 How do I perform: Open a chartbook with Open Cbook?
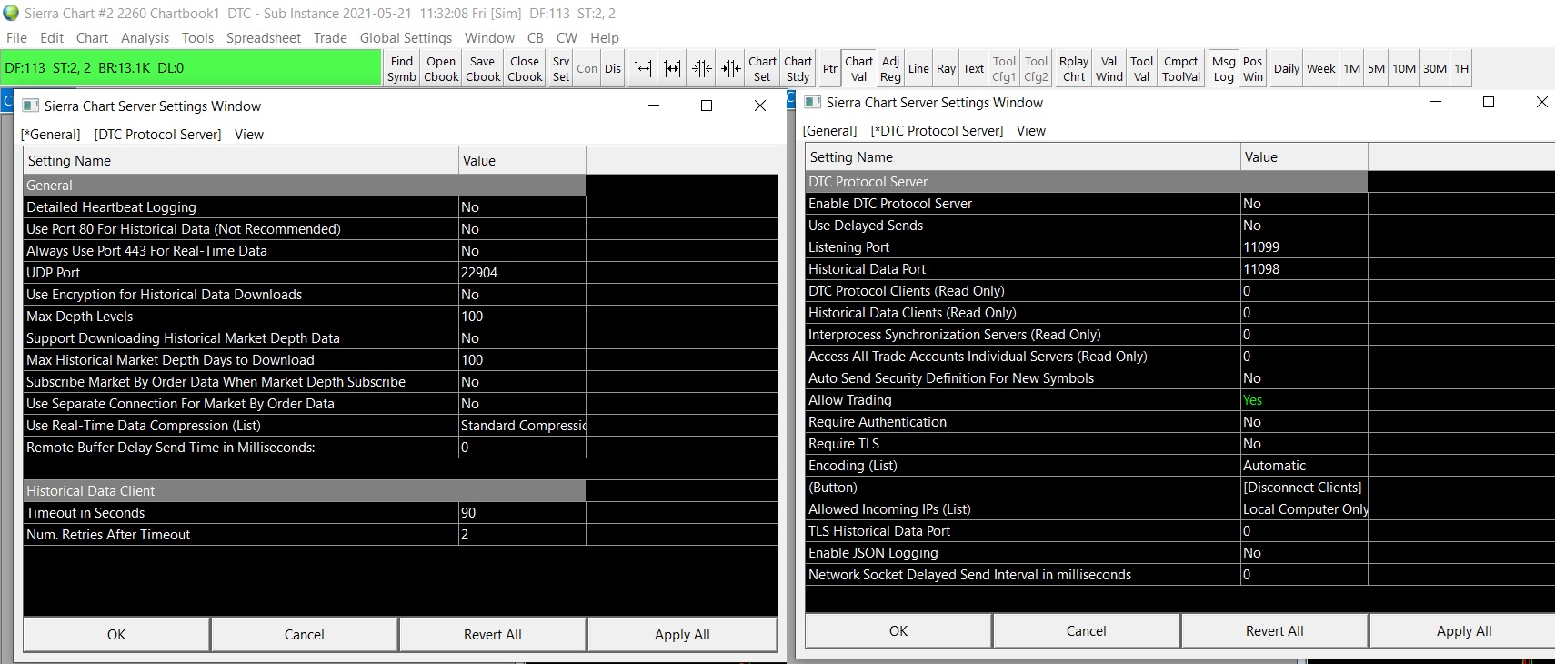pos(441,69)
